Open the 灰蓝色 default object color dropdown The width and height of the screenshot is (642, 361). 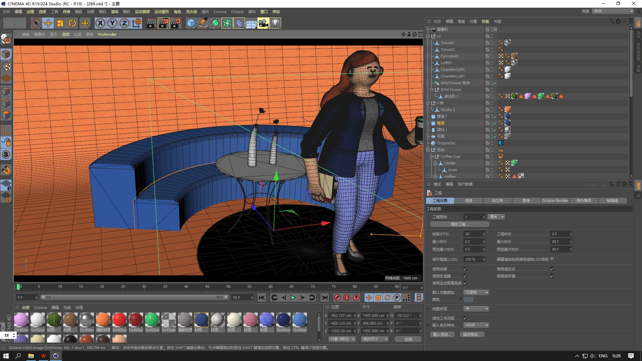coord(476,292)
